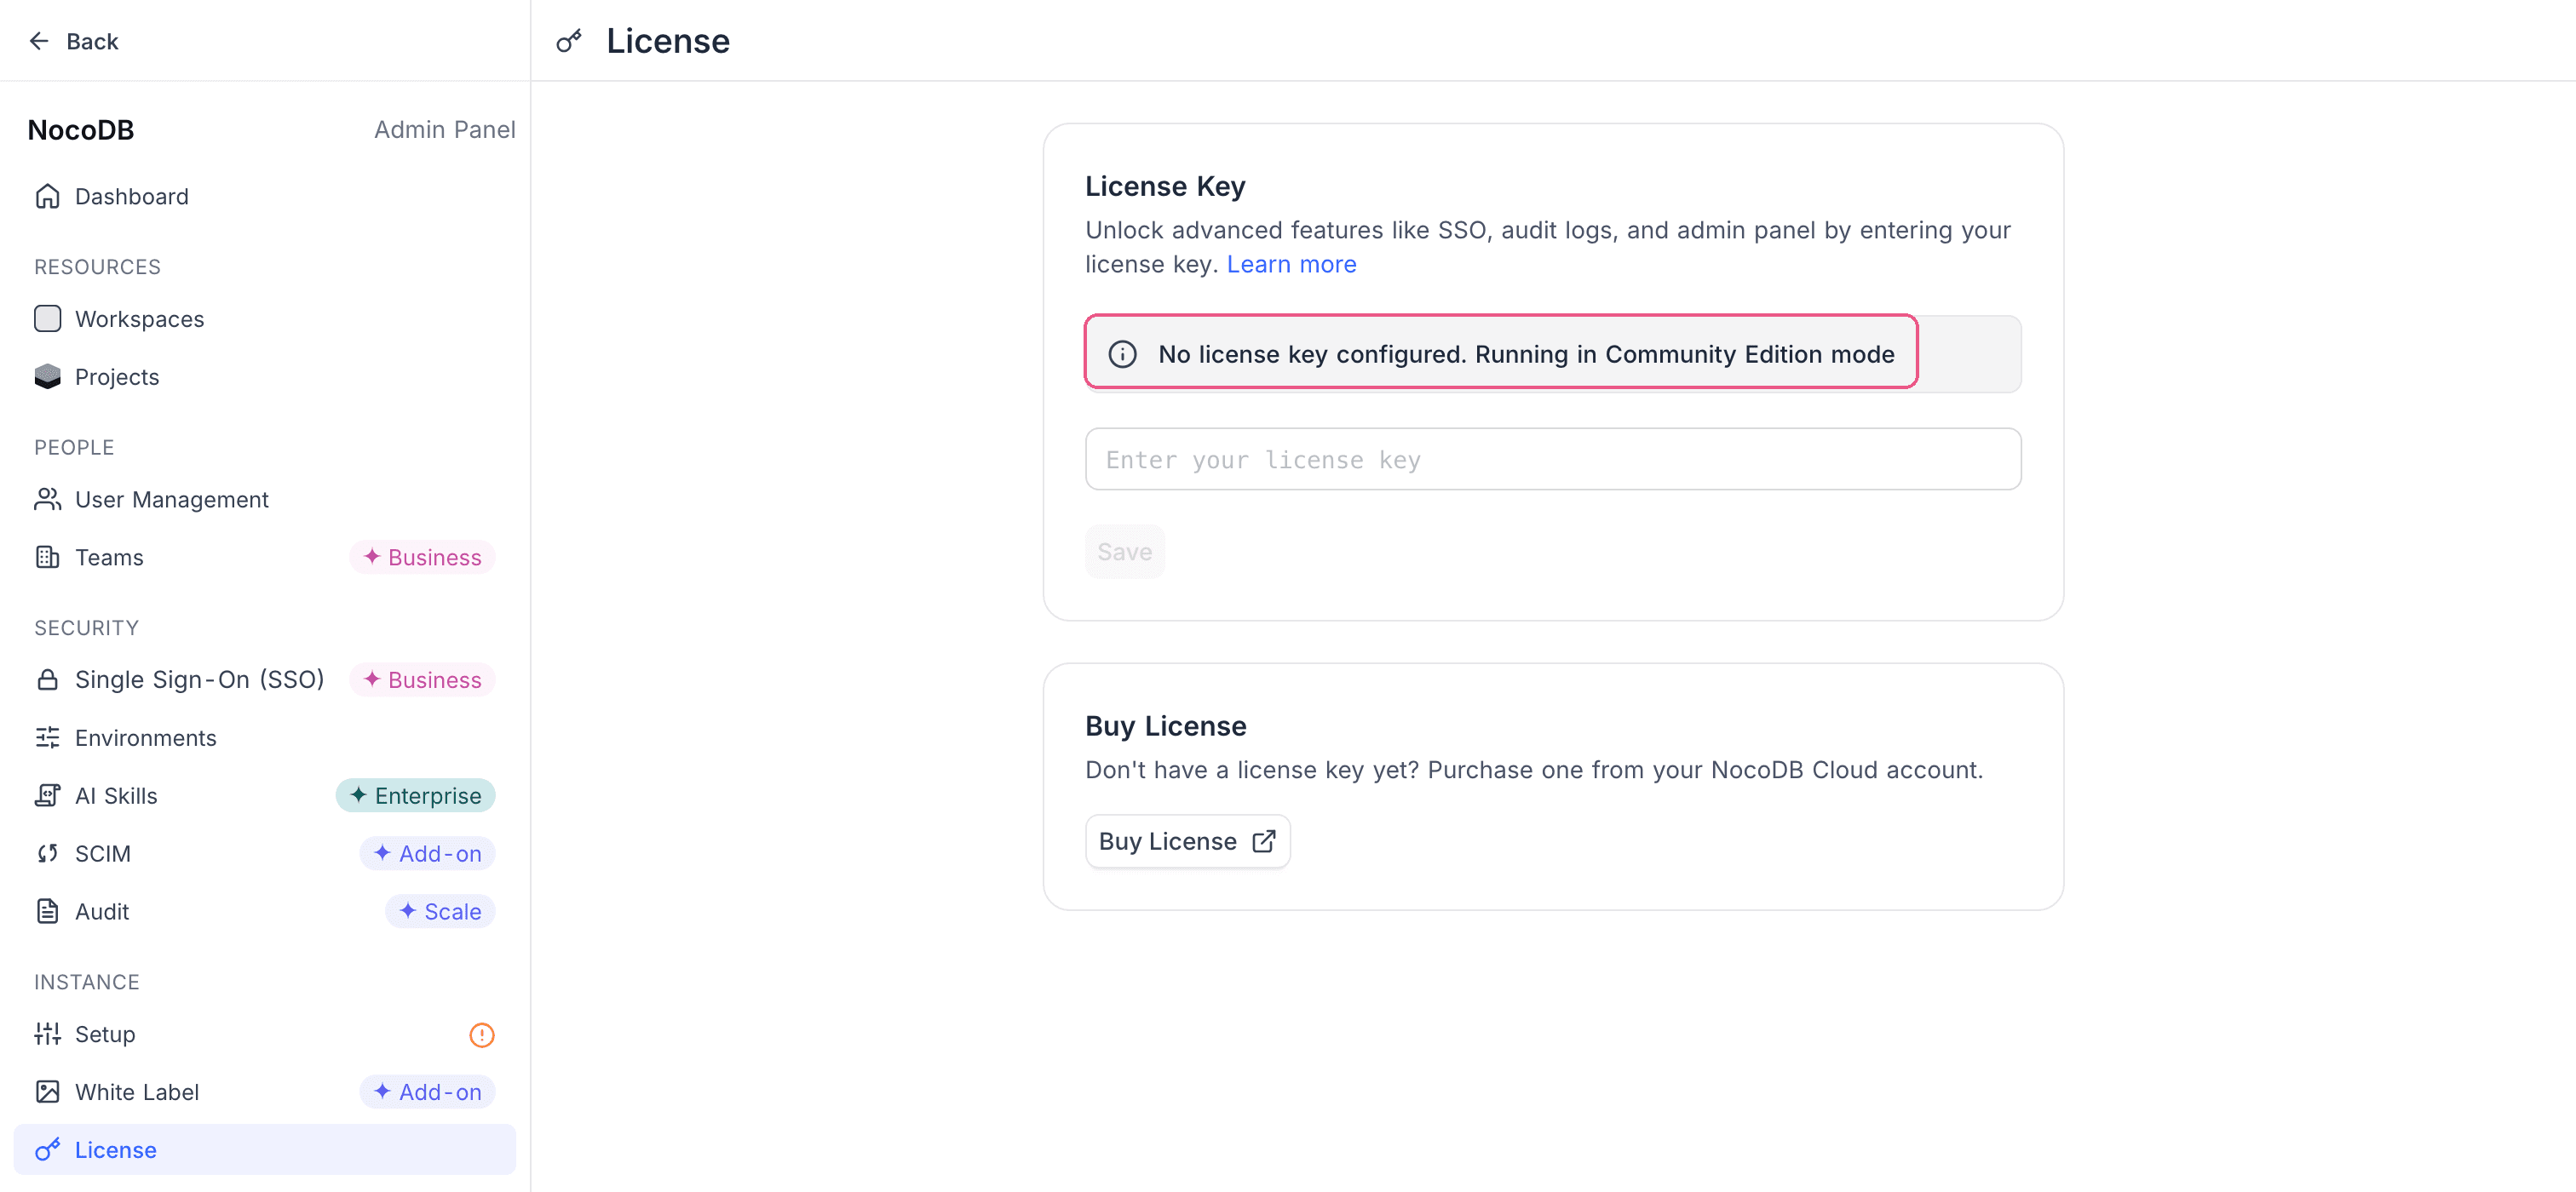2576x1192 pixels.
Task: Click the Enterprise badge on AI Skills
Action: (415, 795)
